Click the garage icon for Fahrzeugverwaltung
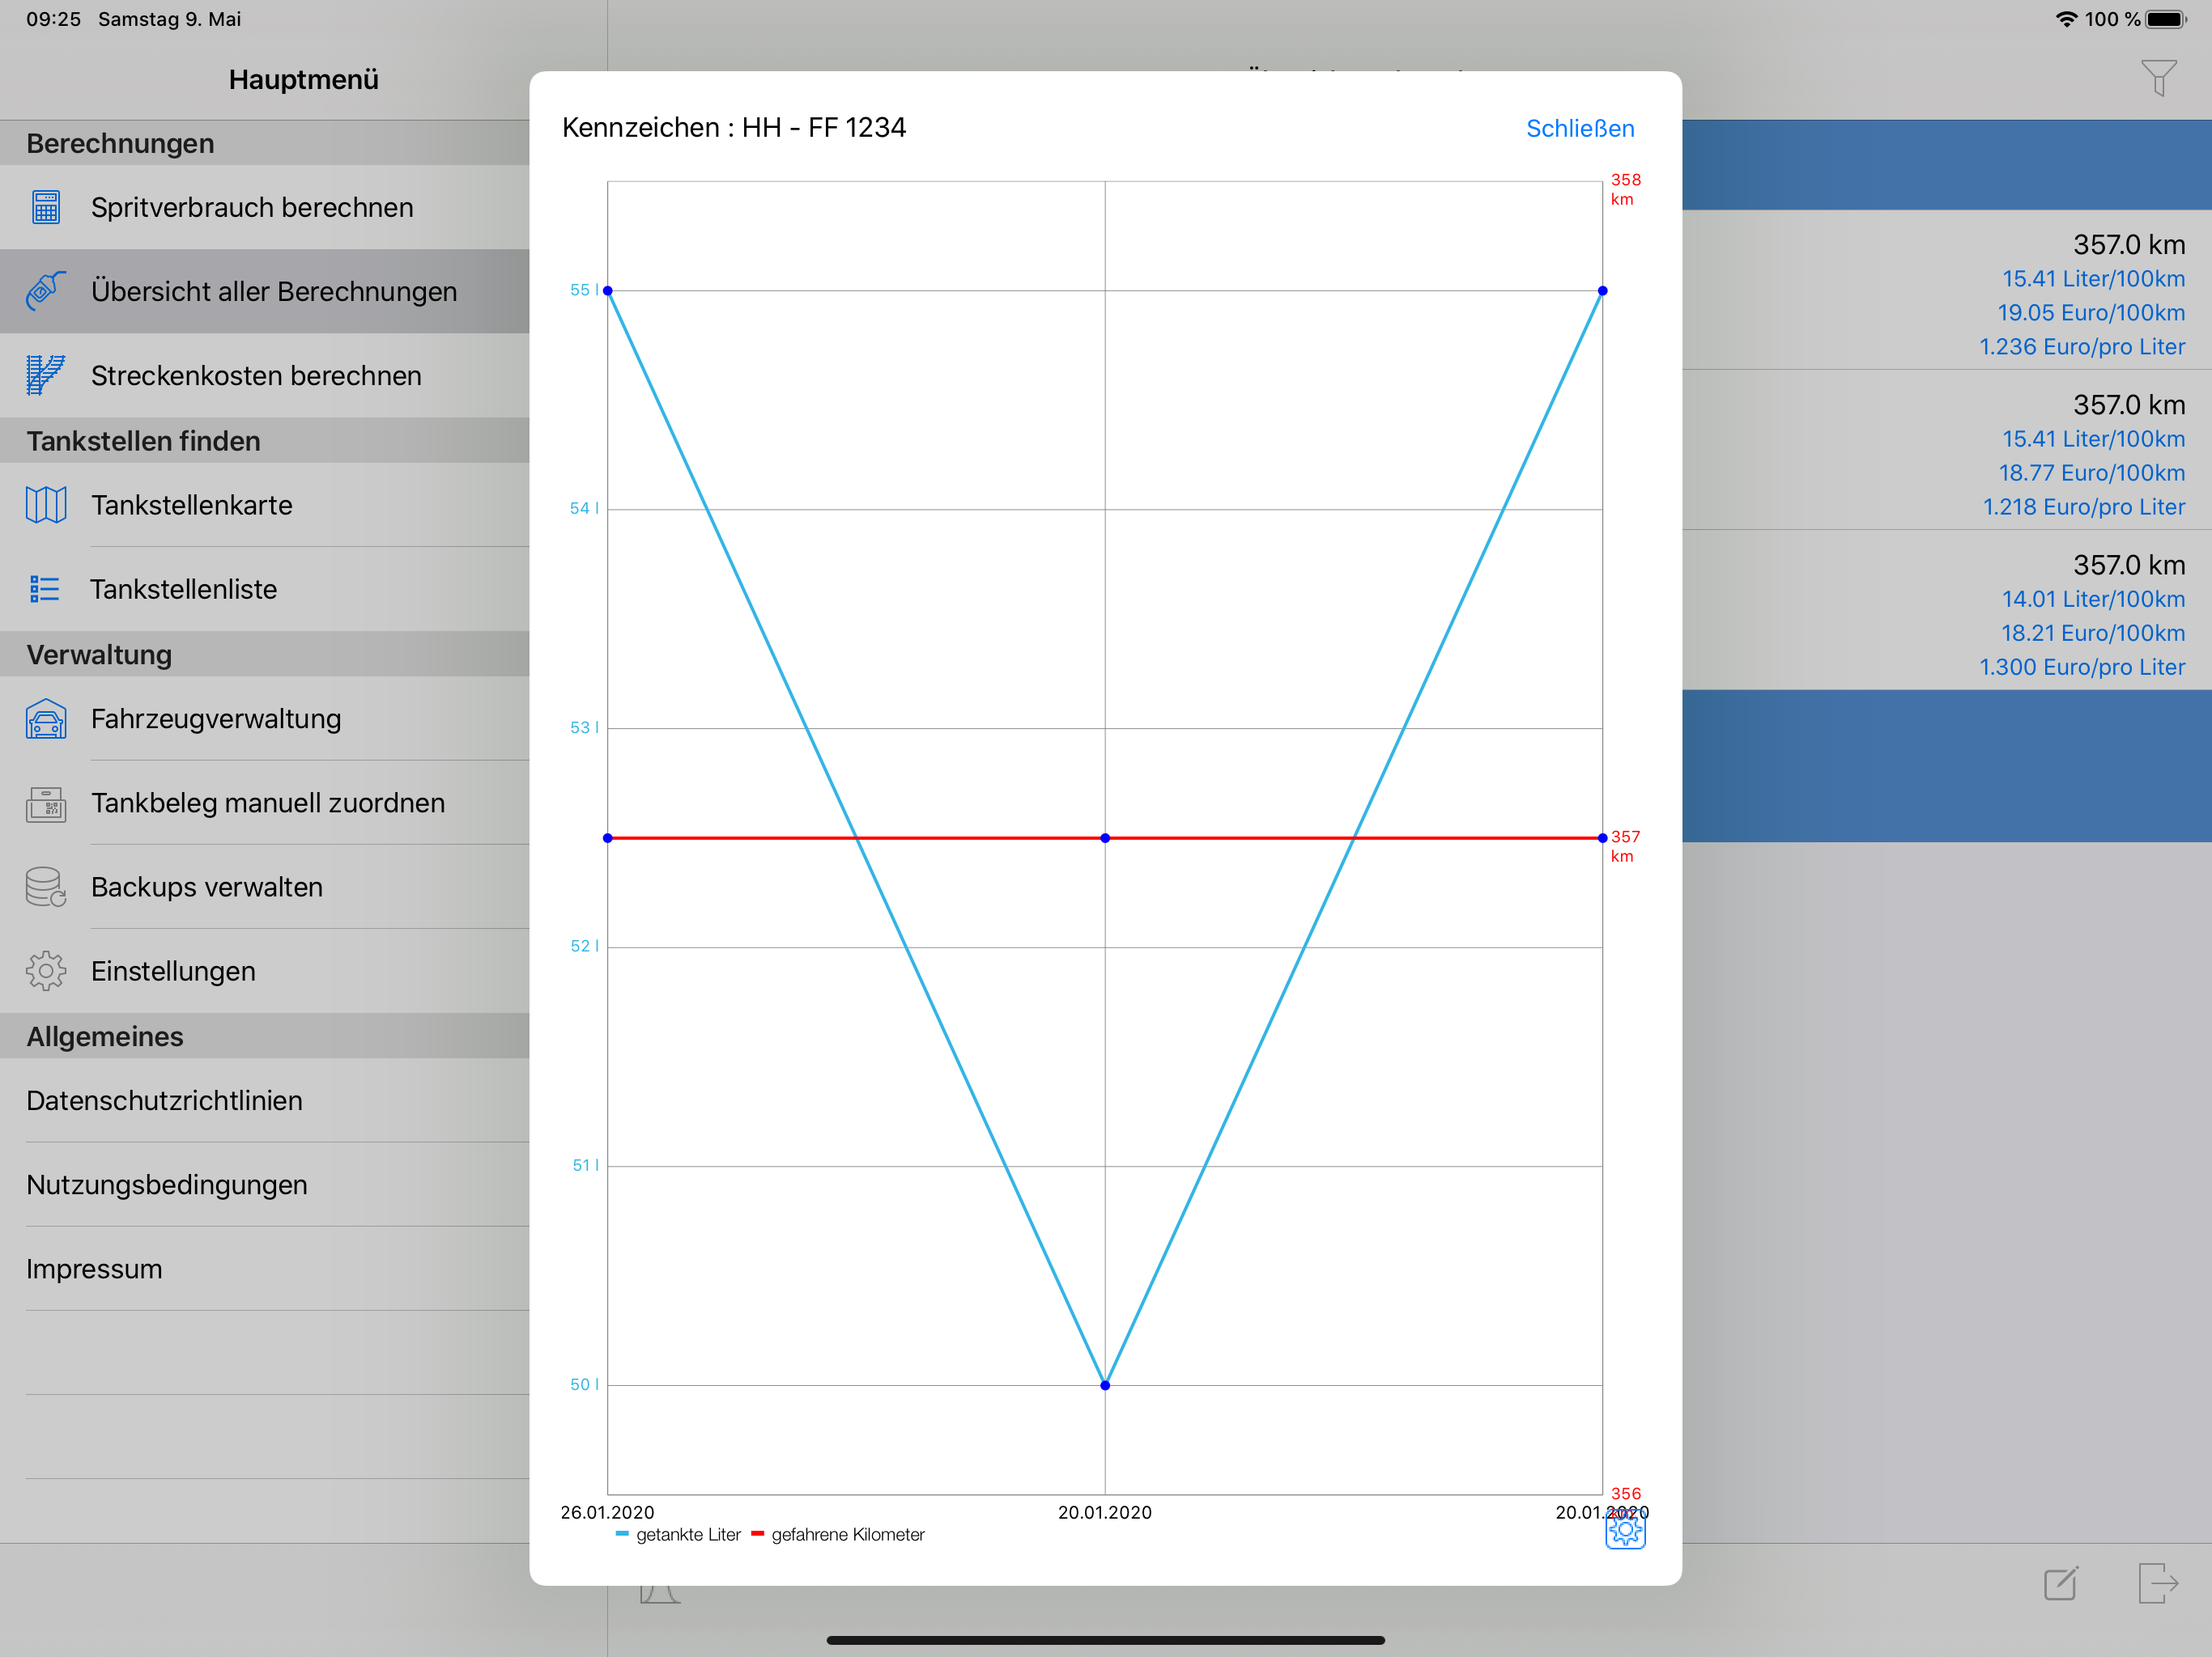Image resolution: width=2212 pixels, height=1657 pixels. click(46, 718)
